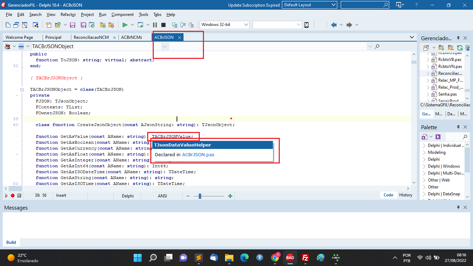Open the dropdown arrow next to the forward navigation arrow
The width and height of the screenshot is (473, 266).
tap(357, 25)
